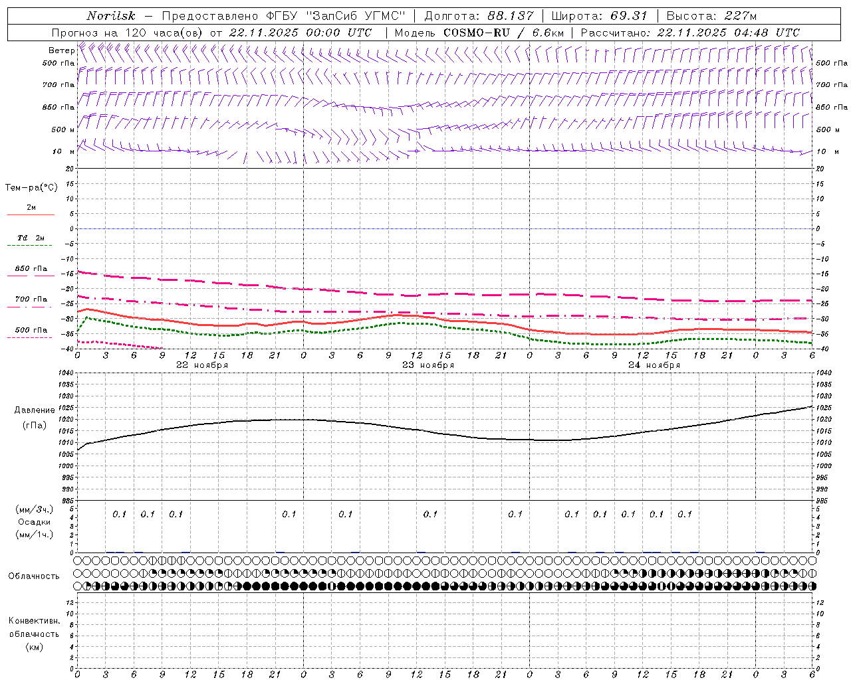The width and height of the screenshot is (851, 680).
Task: Click the 850 гПа temperature legend entry
Action: [x=31, y=270]
